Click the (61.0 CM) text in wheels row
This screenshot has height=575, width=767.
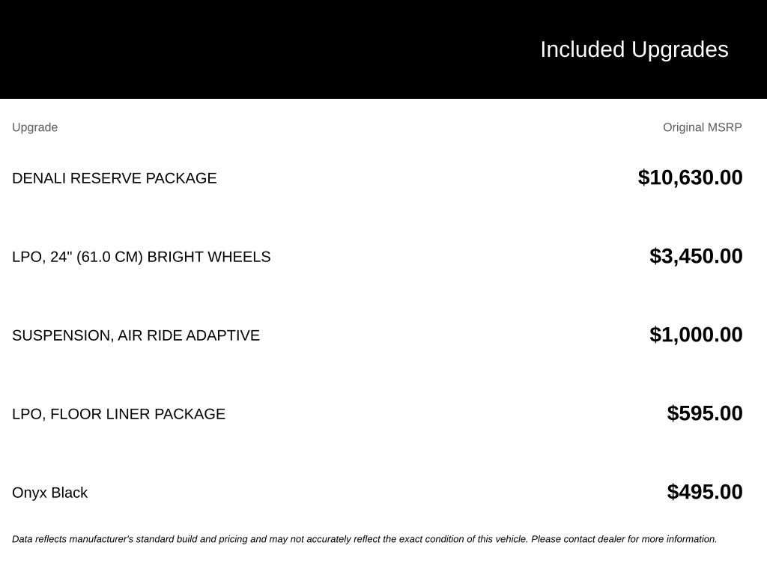click(x=109, y=257)
